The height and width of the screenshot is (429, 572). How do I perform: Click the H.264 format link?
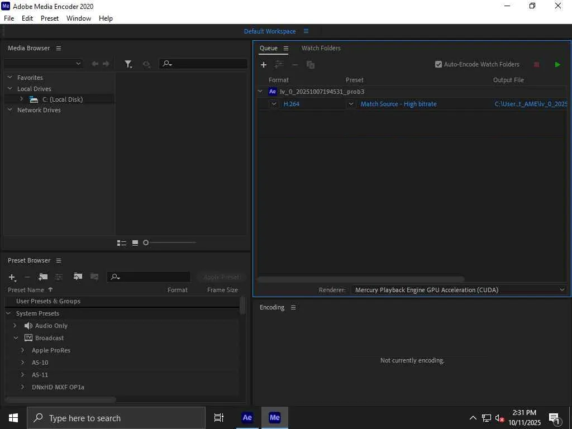[292, 104]
